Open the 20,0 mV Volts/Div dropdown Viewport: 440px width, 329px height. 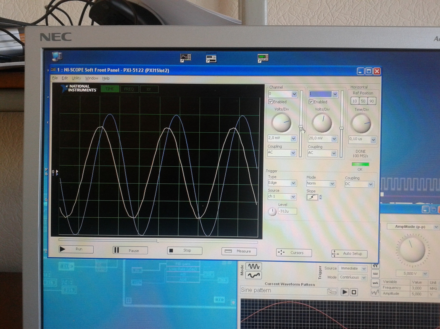334,139
